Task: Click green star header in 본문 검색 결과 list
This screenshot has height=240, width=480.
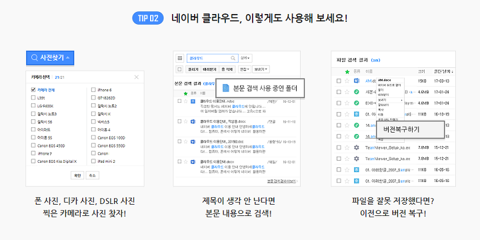Action: coord(185,93)
